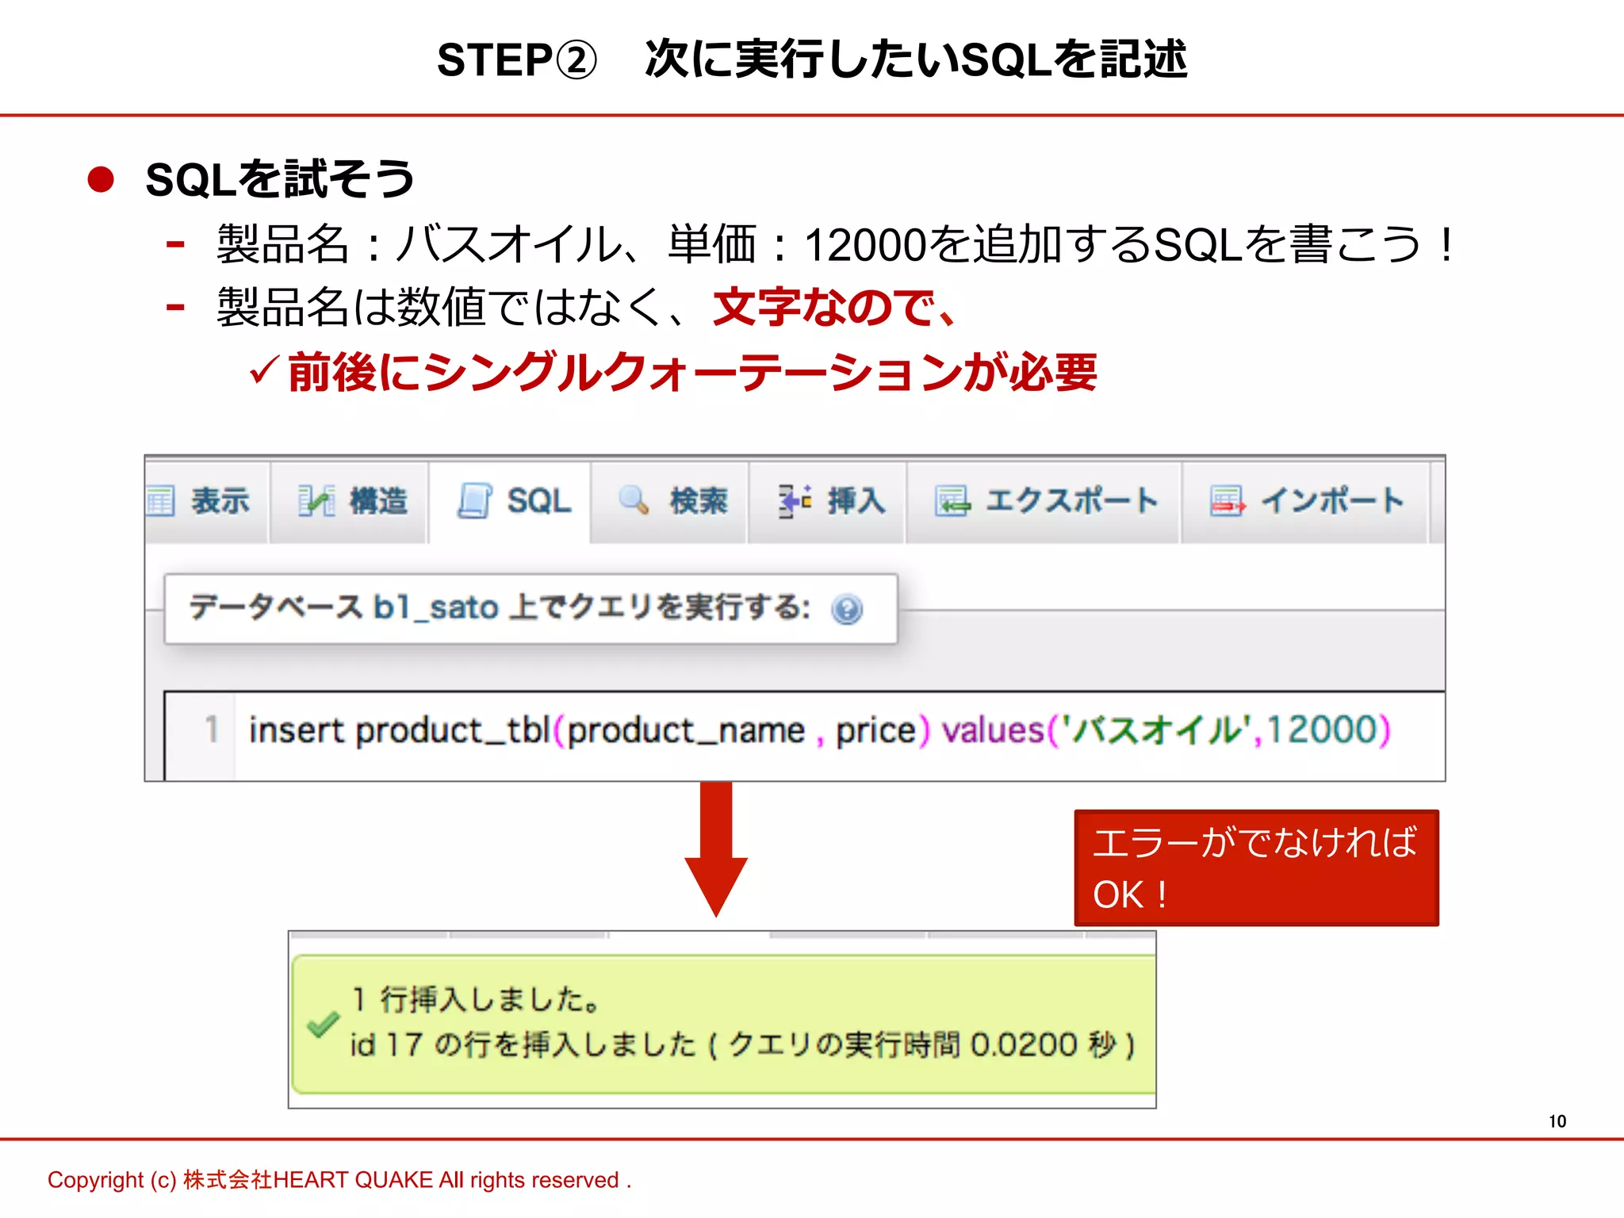1624x1218 pixels.
Task: Click the 構造 structure icon
Action: [x=316, y=500]
